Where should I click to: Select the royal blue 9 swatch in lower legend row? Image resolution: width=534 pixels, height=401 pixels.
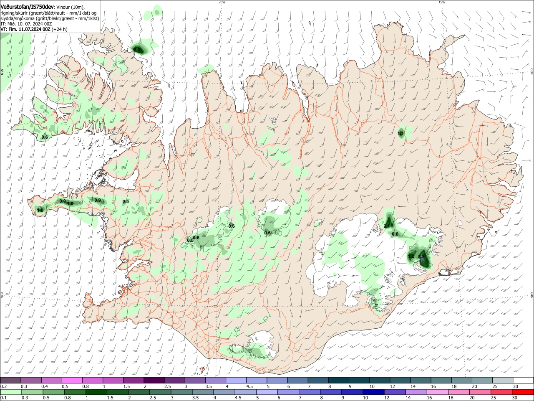[x=351, y=392]
